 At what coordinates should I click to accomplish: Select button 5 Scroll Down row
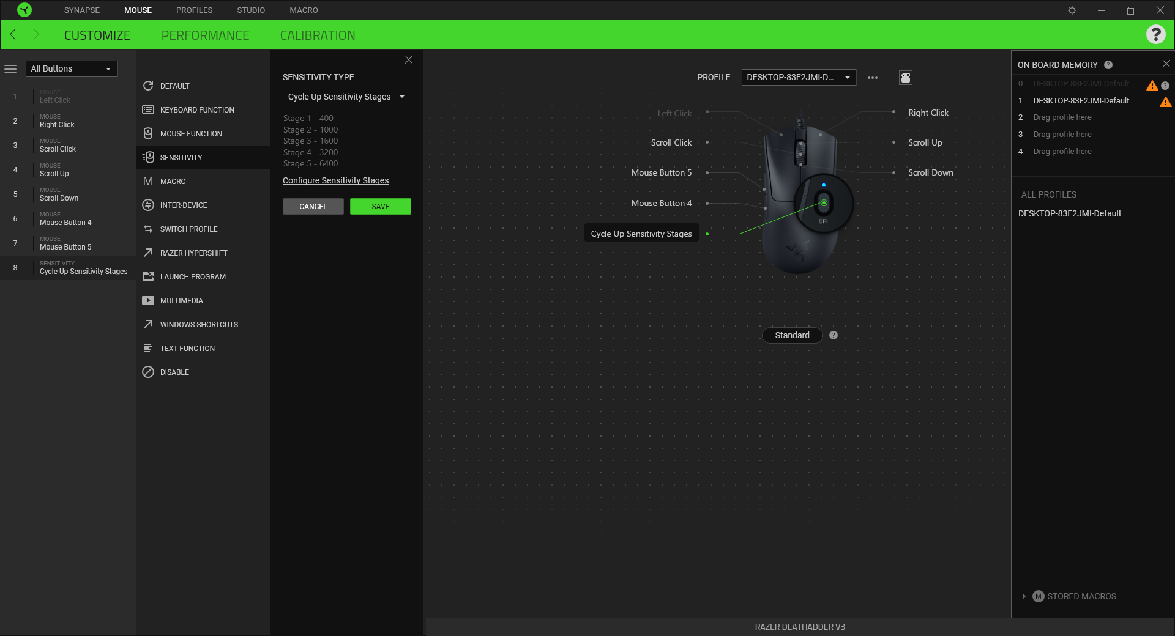(x=68, y=194)
